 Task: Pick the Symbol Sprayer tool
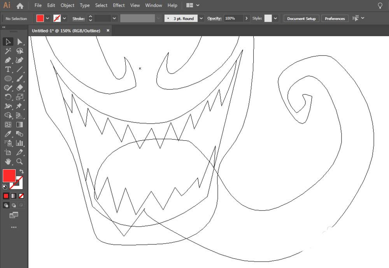pyautogui.click(x=8, y=143)
